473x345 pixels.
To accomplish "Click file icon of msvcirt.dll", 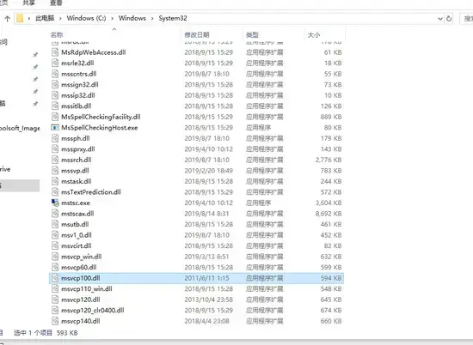I will tap(55, 246).
